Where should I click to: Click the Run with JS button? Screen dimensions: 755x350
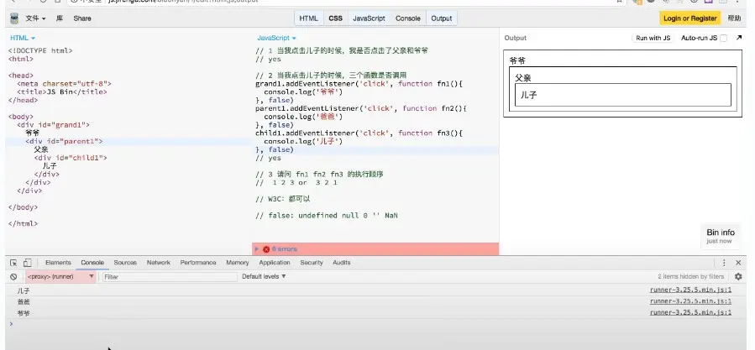(653, 38)
